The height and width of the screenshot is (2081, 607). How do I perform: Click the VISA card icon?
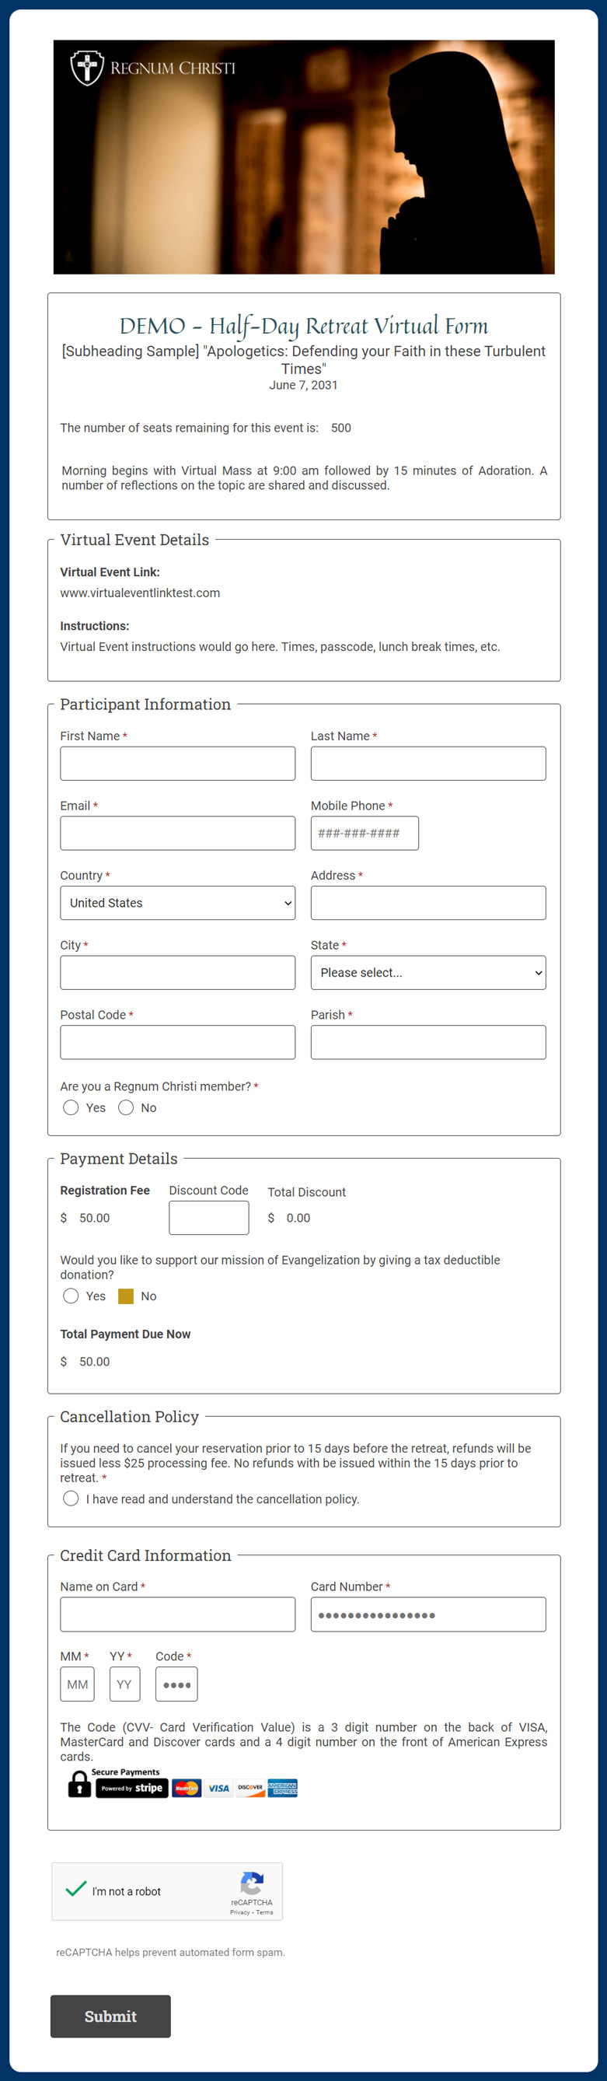pos(218,1788)
